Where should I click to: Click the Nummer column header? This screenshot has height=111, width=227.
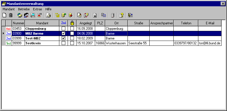click(x=18, y=23)
